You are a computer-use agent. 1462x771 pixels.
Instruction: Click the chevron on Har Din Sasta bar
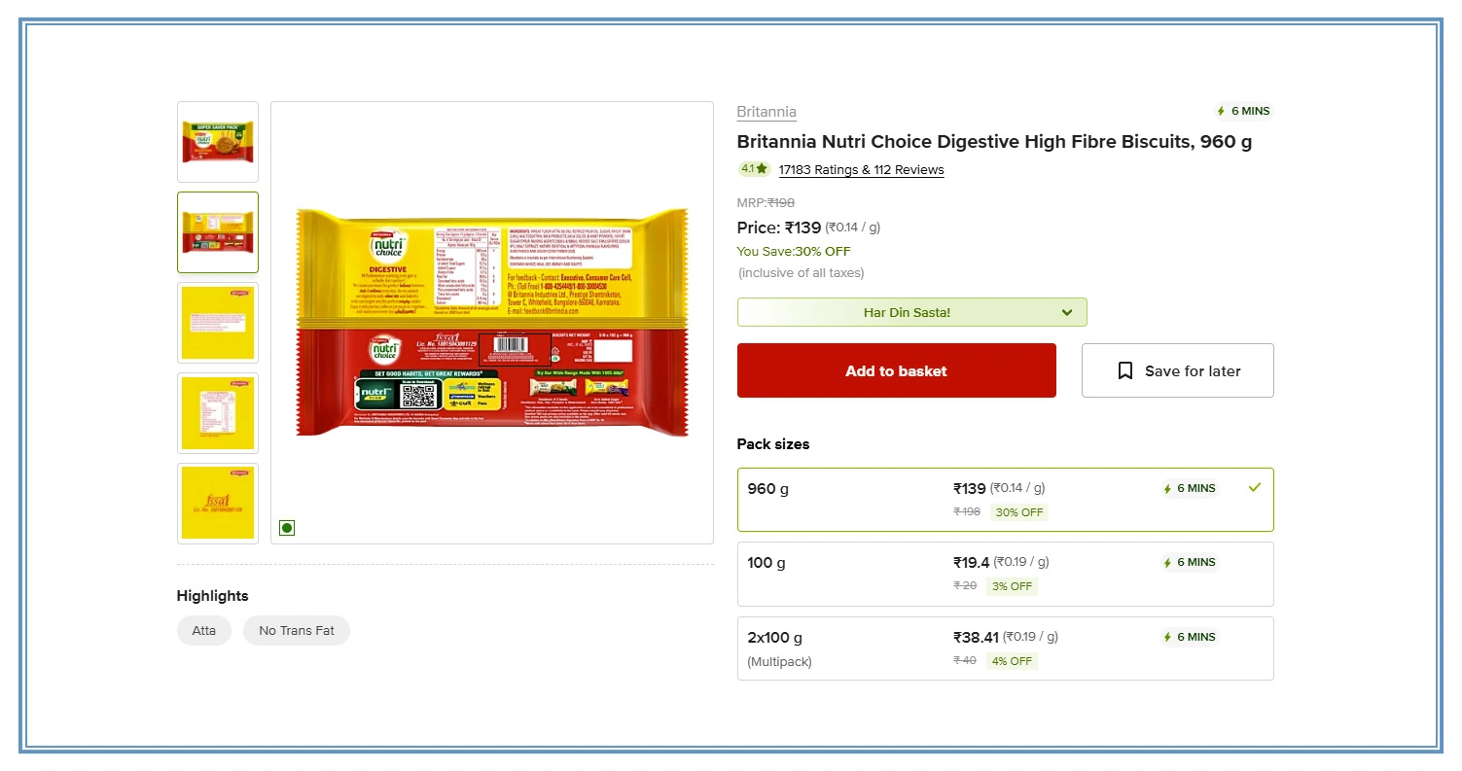tap(1067, 313)
